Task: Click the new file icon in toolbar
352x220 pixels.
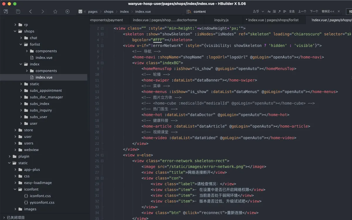Action: 6,11
